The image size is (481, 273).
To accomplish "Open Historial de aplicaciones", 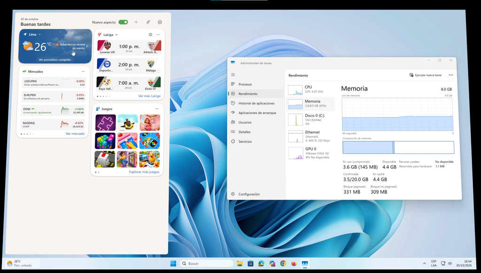I will coord(256,103).
